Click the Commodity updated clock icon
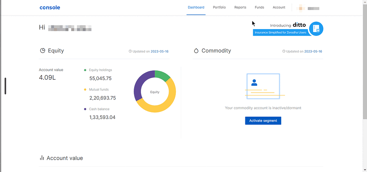Viewport: 367px width, 172px height. click(284, 51)
